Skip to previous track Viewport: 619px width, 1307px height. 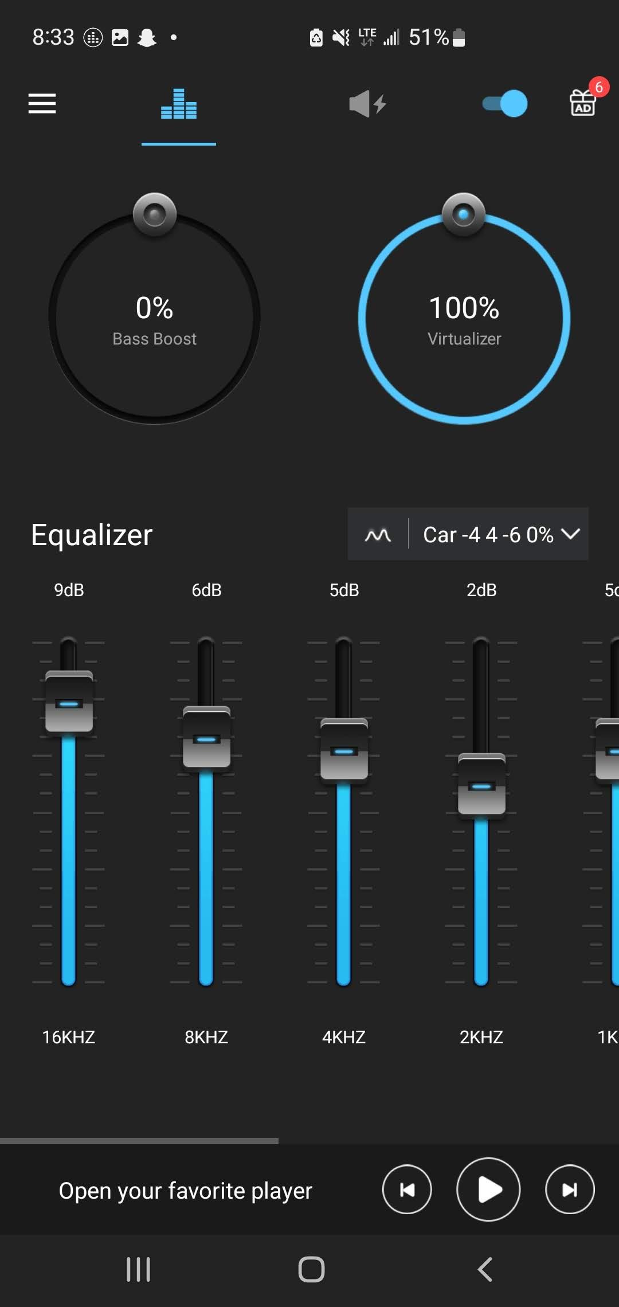[407, 1190]
